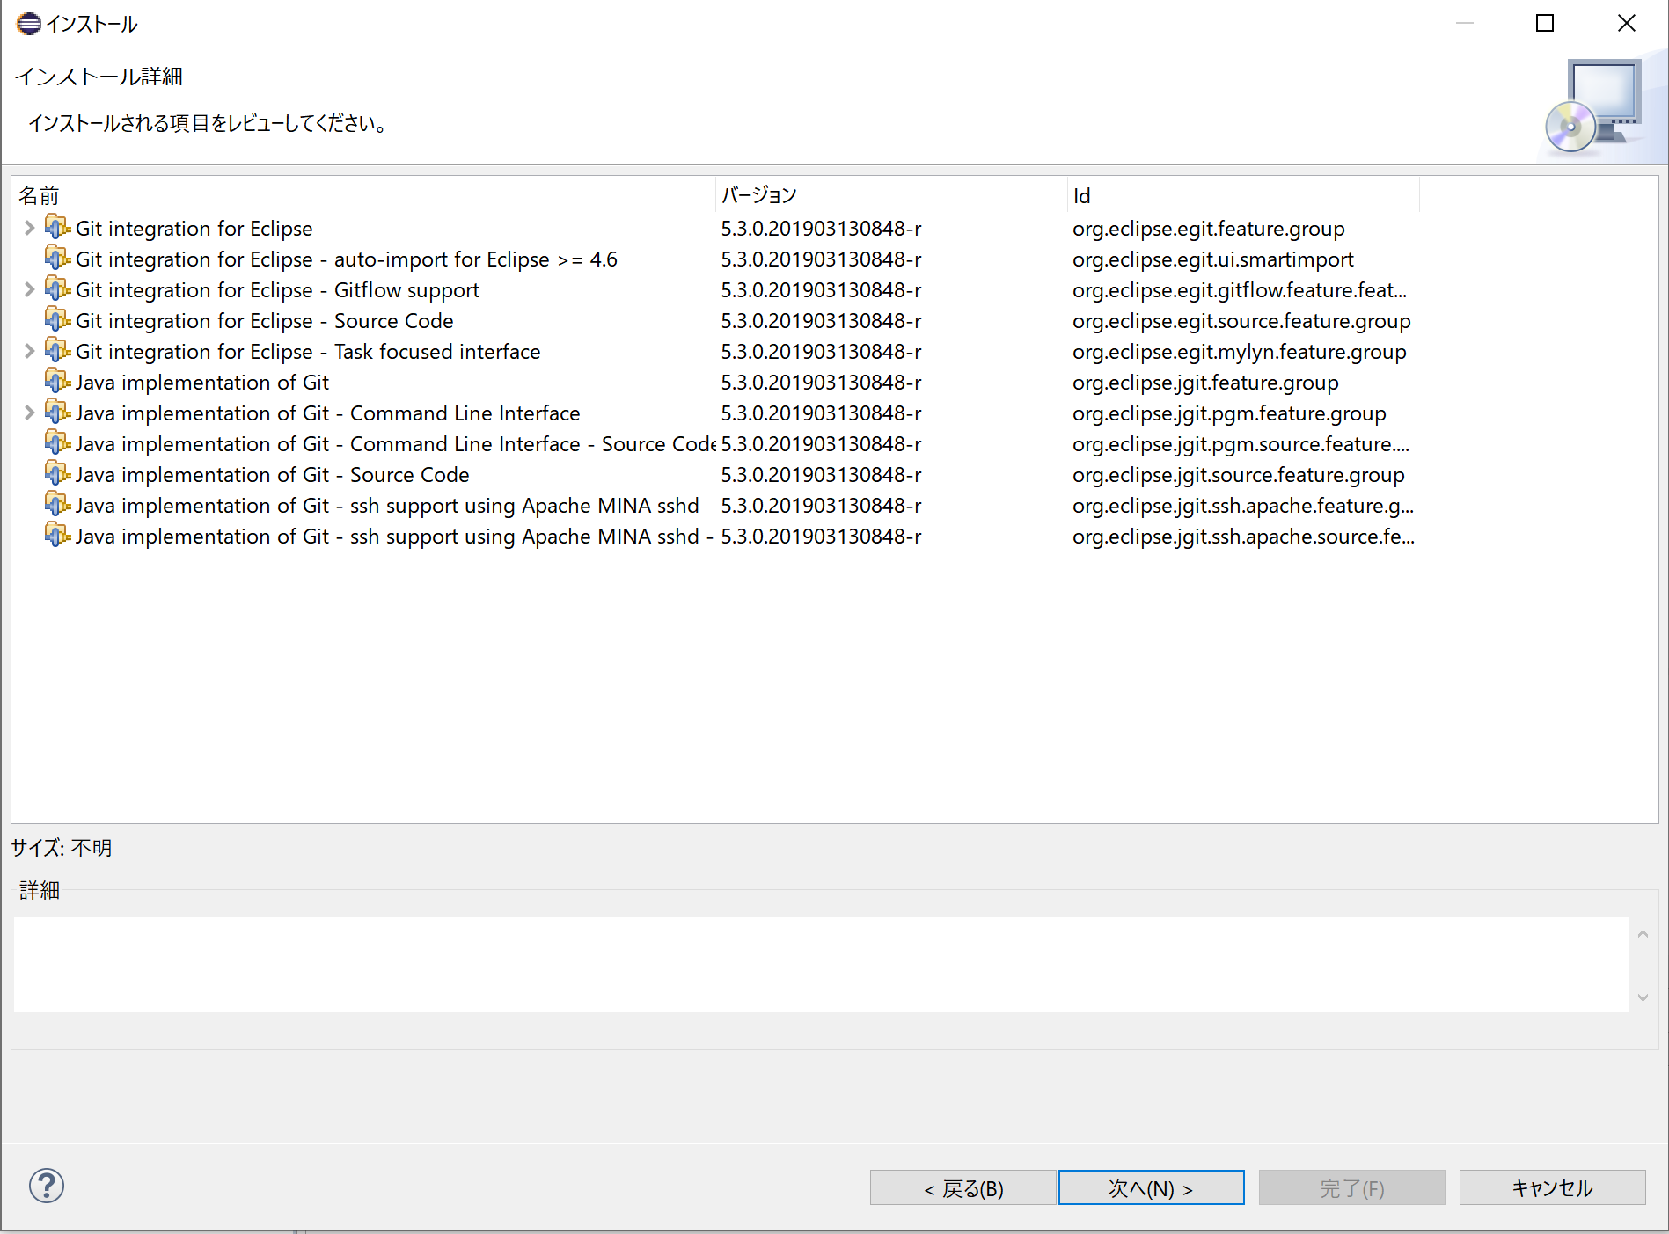Click icon of org.eclipse.jgit.ssh.apache.feature.g... row
Image resolution: width=1669 pixels, height=1234 pixels.
(57, 505)
